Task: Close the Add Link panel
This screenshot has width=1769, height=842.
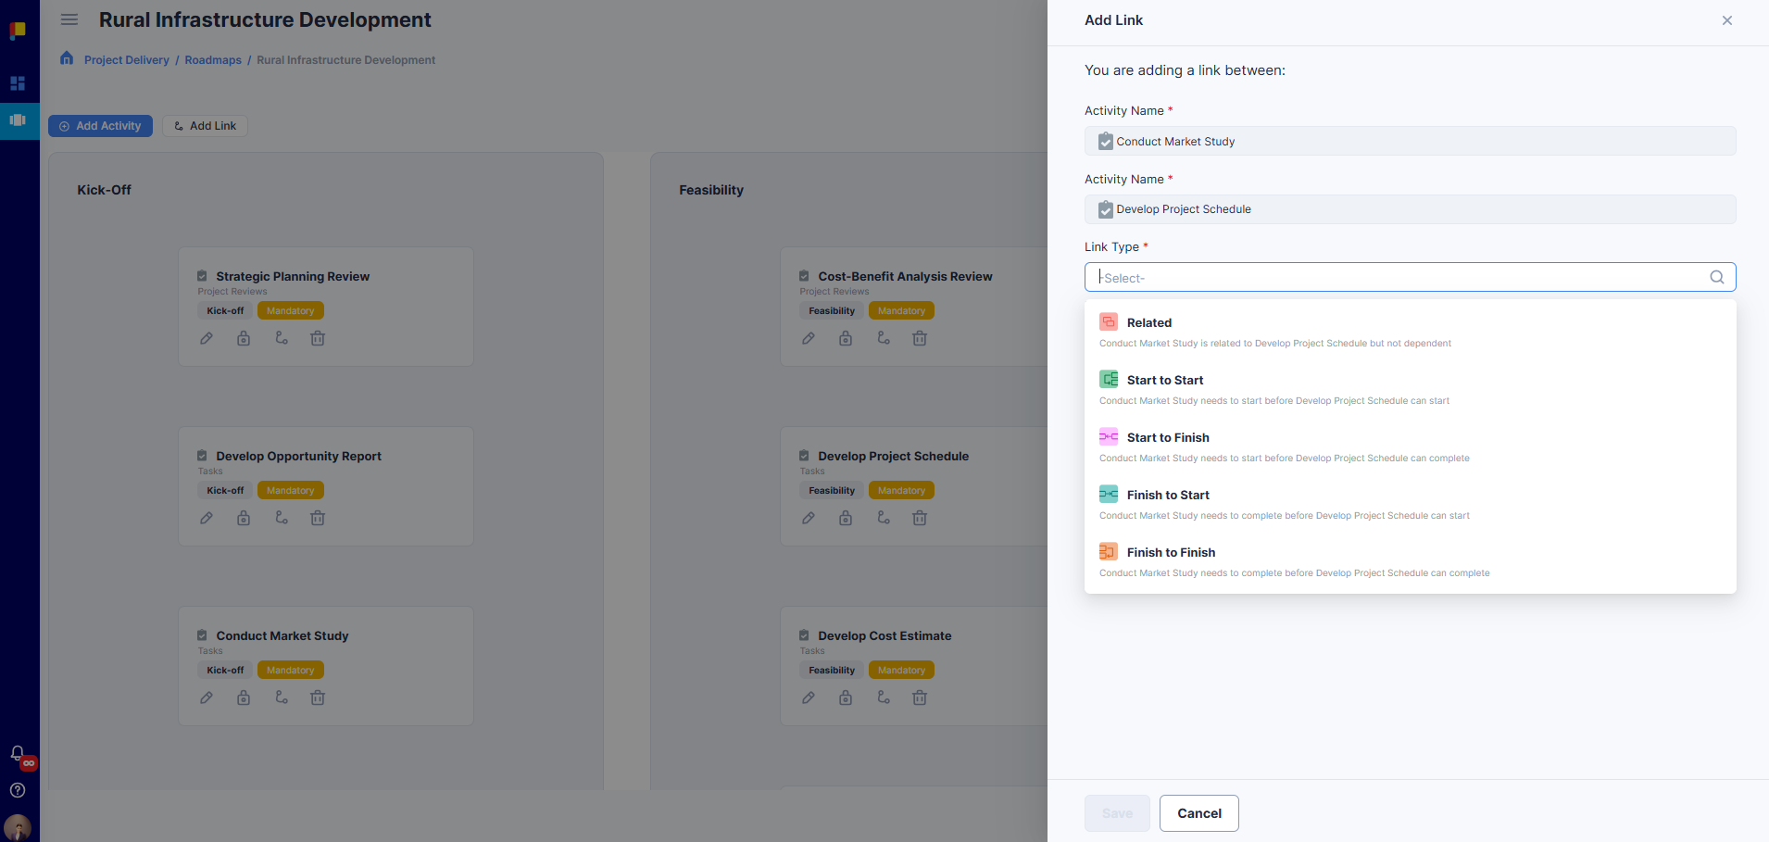Action: (x=1726, y=20)
